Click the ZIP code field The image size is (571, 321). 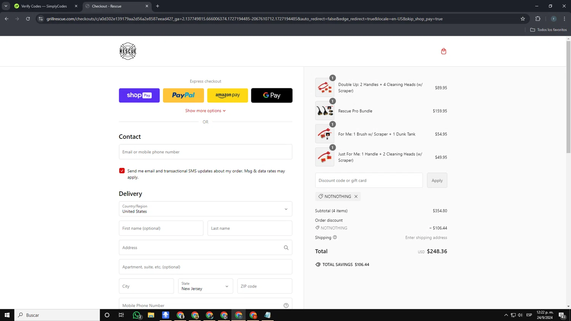265,286
